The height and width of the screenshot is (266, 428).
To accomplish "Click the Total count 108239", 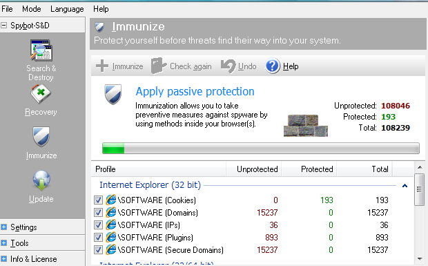I will pyautogui.click(x=396, y=128).
